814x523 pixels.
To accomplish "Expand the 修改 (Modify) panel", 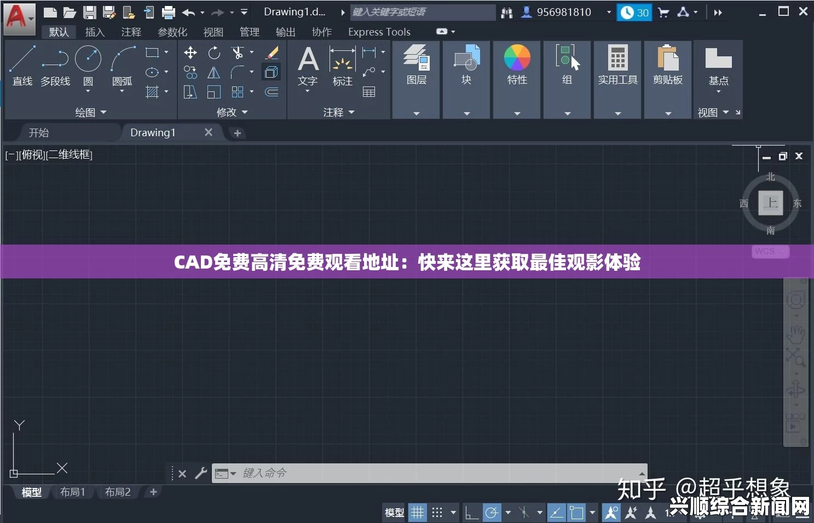I will [x=232, y=112].
